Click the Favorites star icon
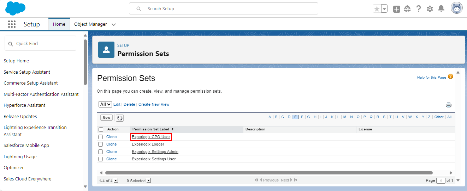Viewport: 467px width, 191px height. click(377, 9)
